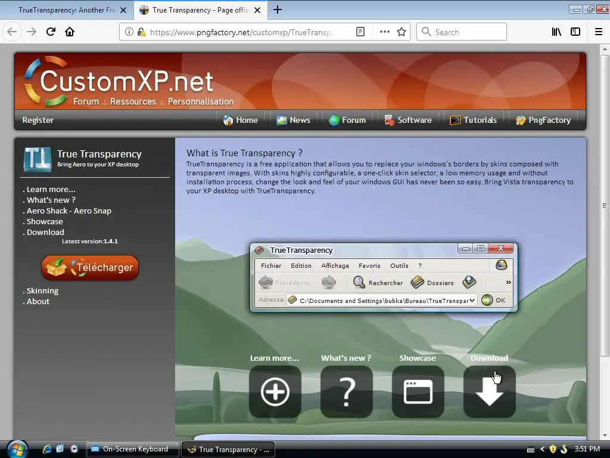Go to Home in the site navigation
The image size is (610, 458).
tap(241, 120)
